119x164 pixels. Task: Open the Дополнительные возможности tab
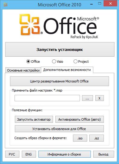coord(67,70)
